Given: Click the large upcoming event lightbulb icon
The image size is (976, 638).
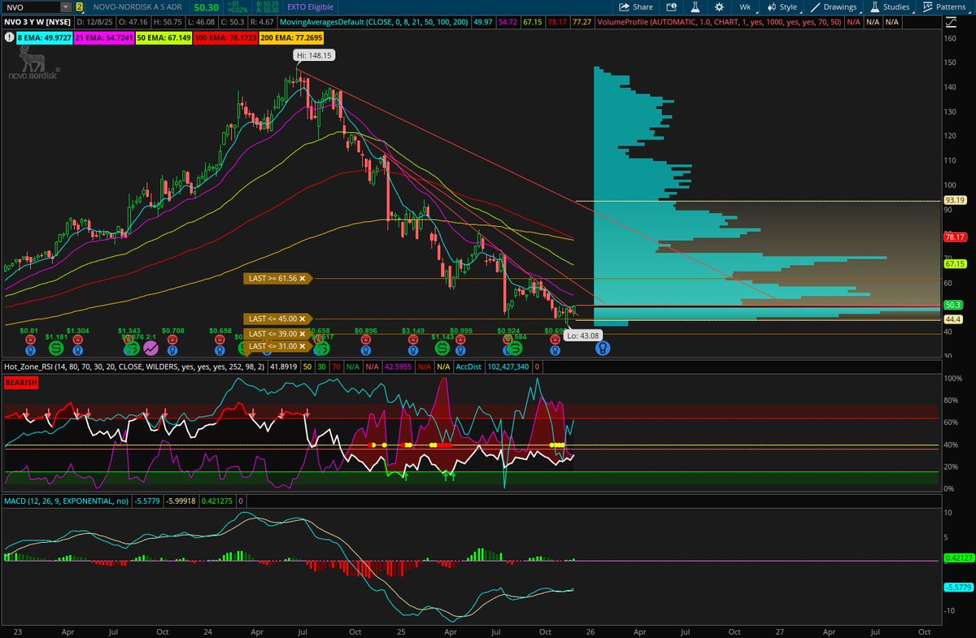Looking at the screenshot, I should pos(603,348).
